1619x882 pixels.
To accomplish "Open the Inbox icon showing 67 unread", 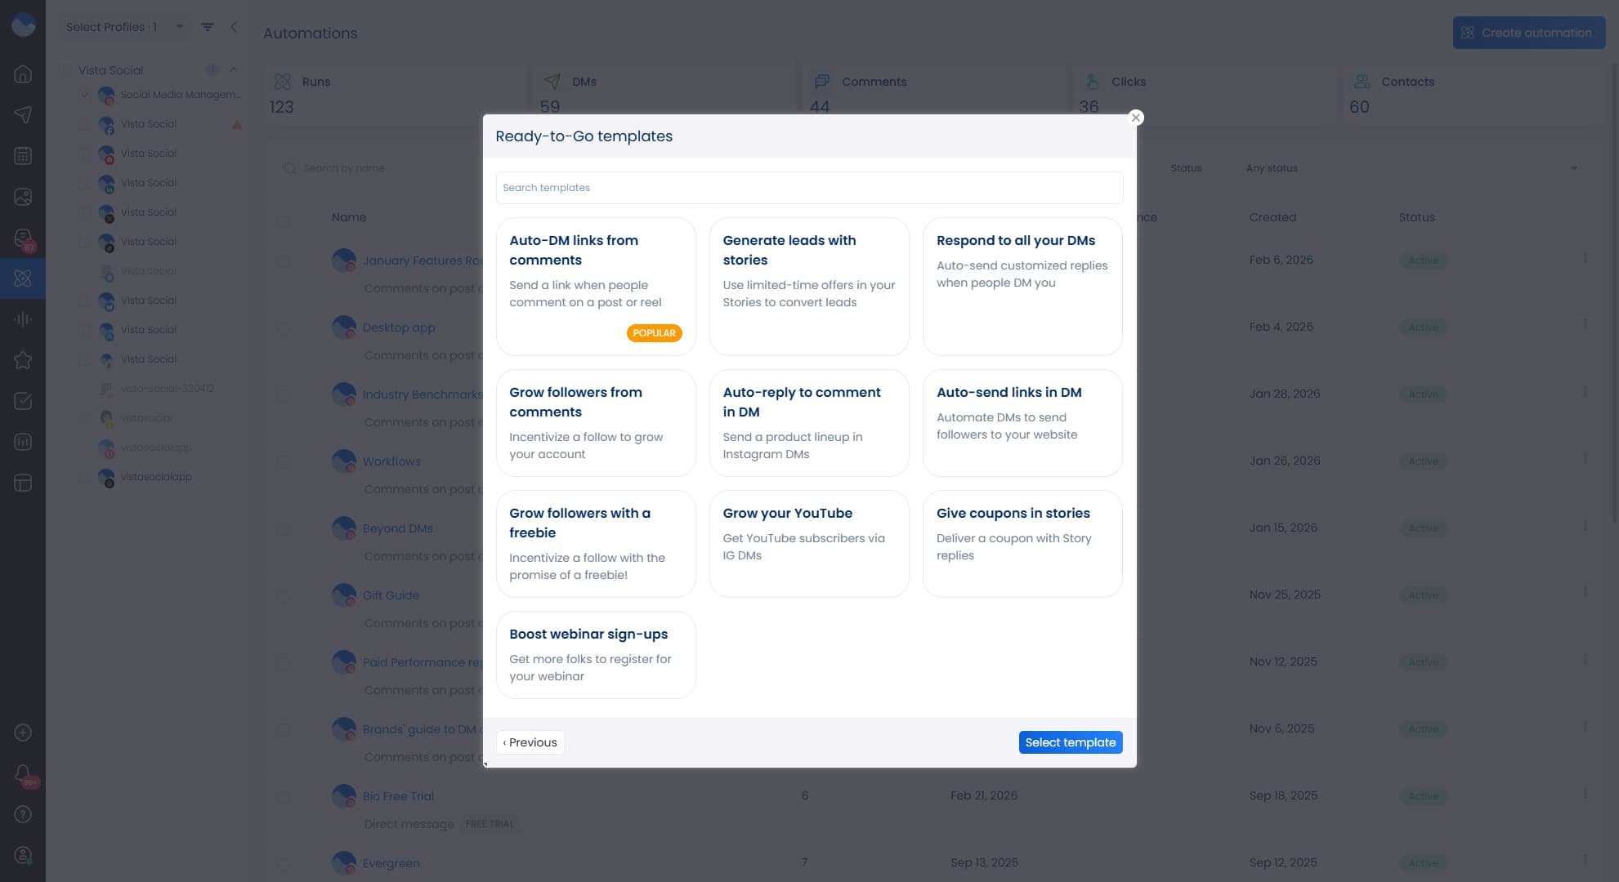I will click(22, 237).
